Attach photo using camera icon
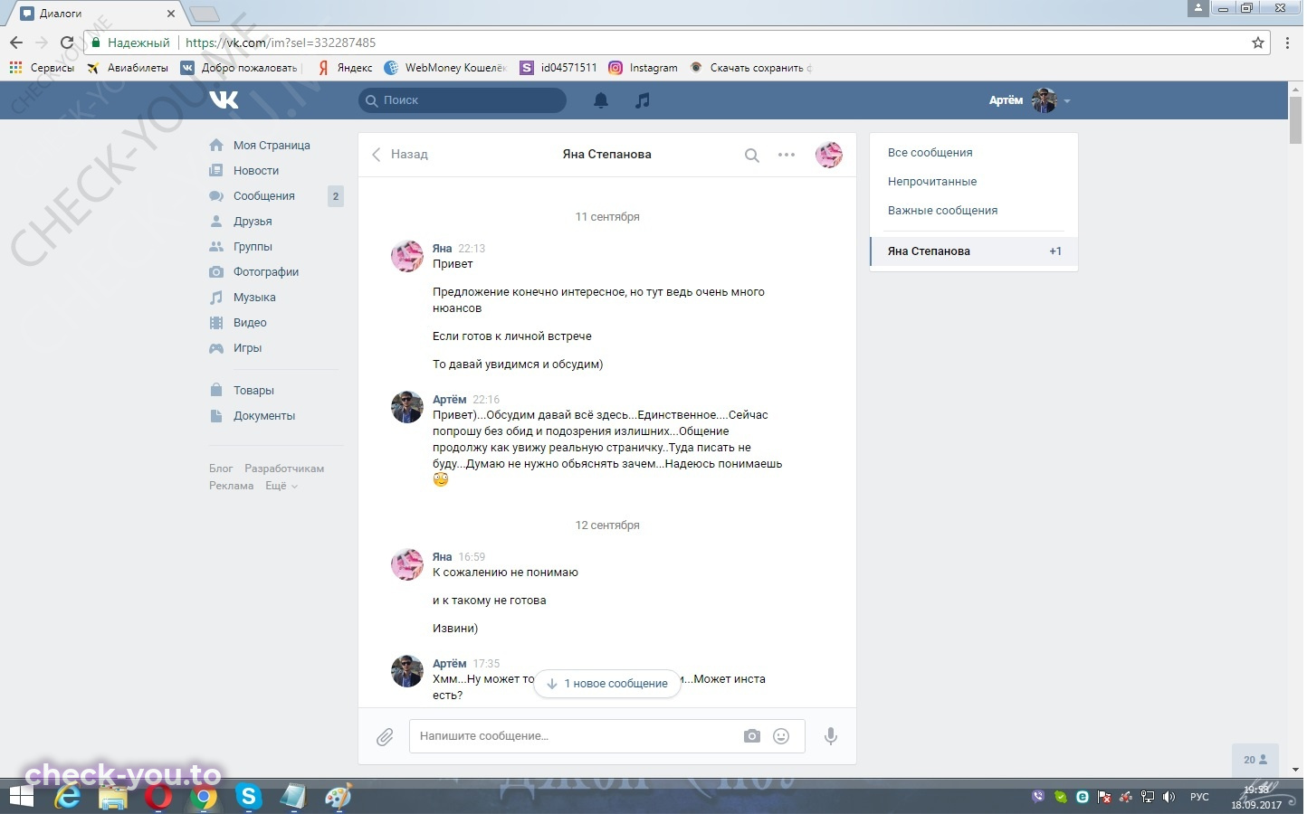 752,736
